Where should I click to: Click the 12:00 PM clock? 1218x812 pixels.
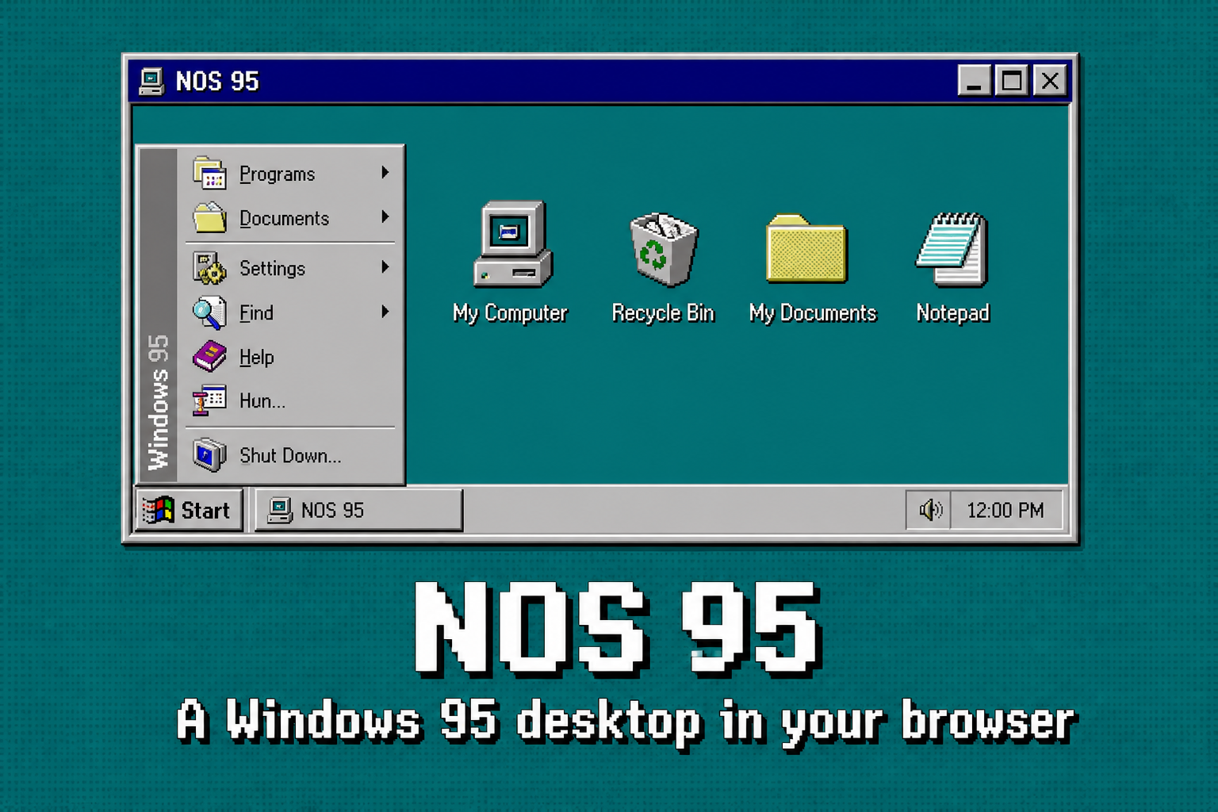point(1005,510)
